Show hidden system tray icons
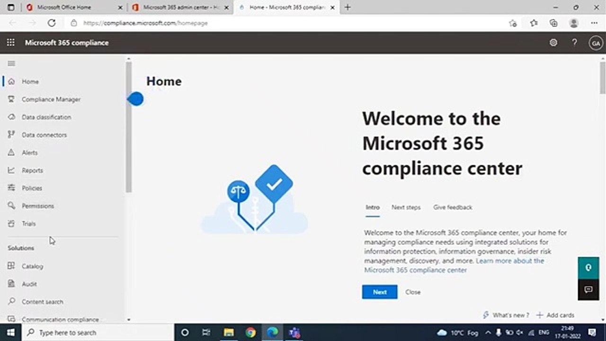 pyautogui.click(x=488, y=332)
